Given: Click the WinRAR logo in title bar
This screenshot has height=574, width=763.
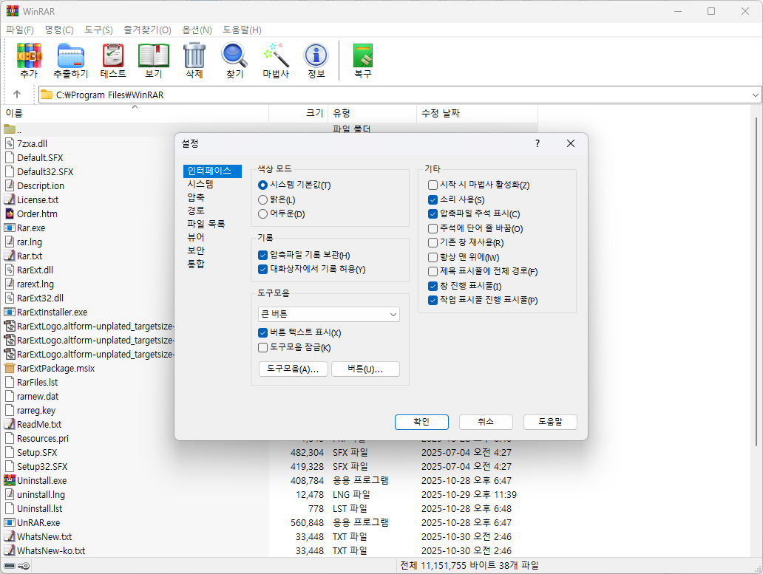Looking at the screenshot, I should tap(12, 10).
